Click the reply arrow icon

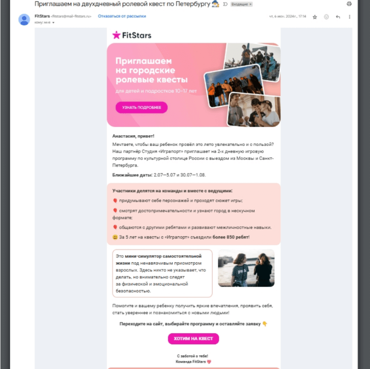click(x=338, y=17)
